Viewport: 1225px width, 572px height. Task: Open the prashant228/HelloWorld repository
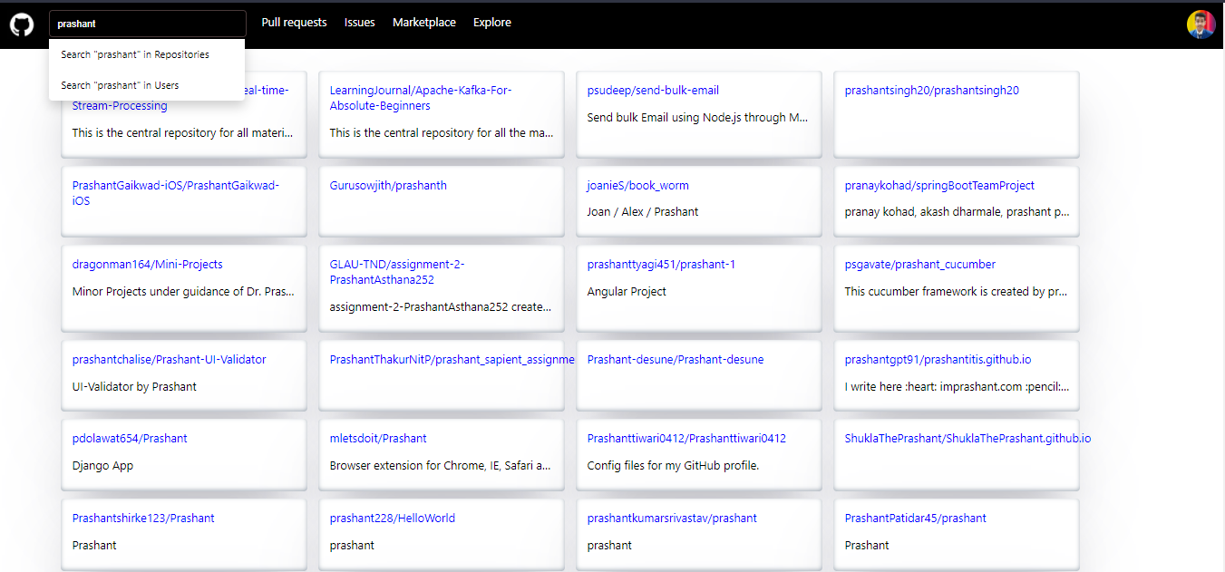[393, 518]
